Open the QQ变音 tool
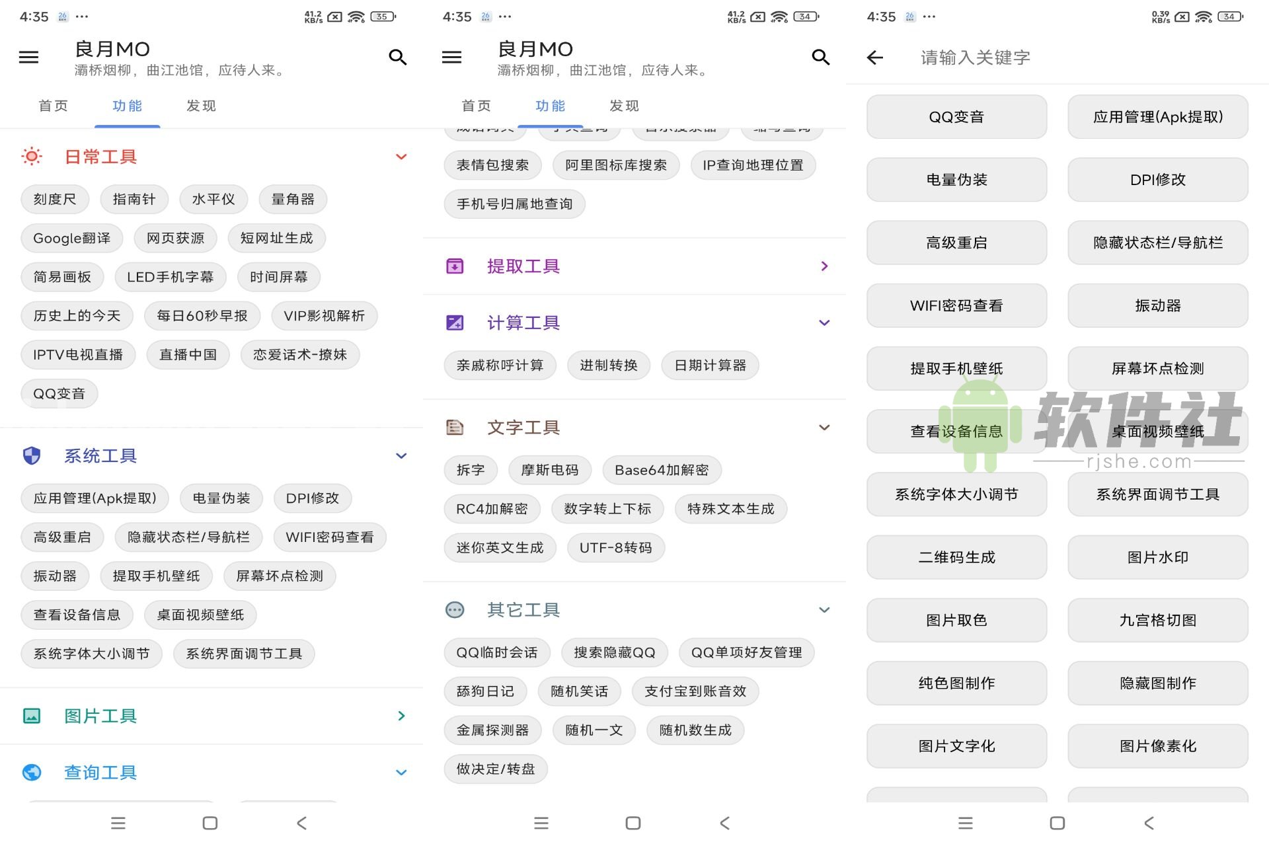This screenshot has width=1269, height=846. [x=59, y=393]
